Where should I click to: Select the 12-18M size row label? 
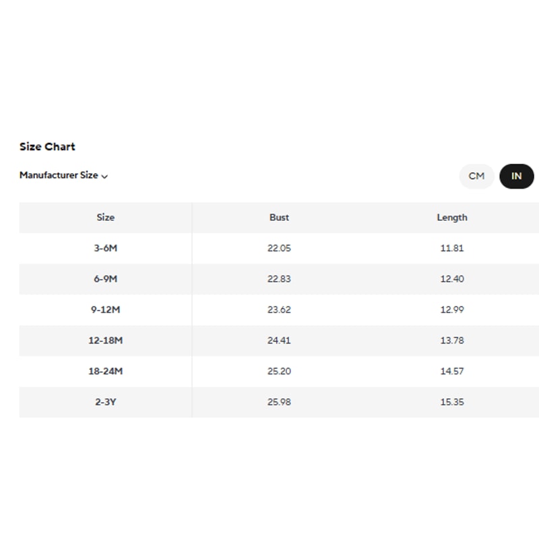pyautogui.click(x=106, y=340)
